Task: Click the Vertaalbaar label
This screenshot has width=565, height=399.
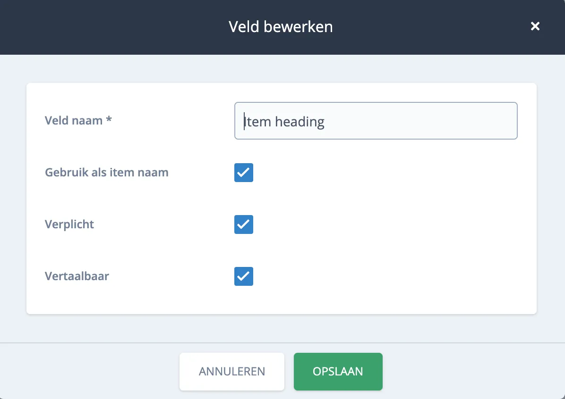Action: (77, 276)
